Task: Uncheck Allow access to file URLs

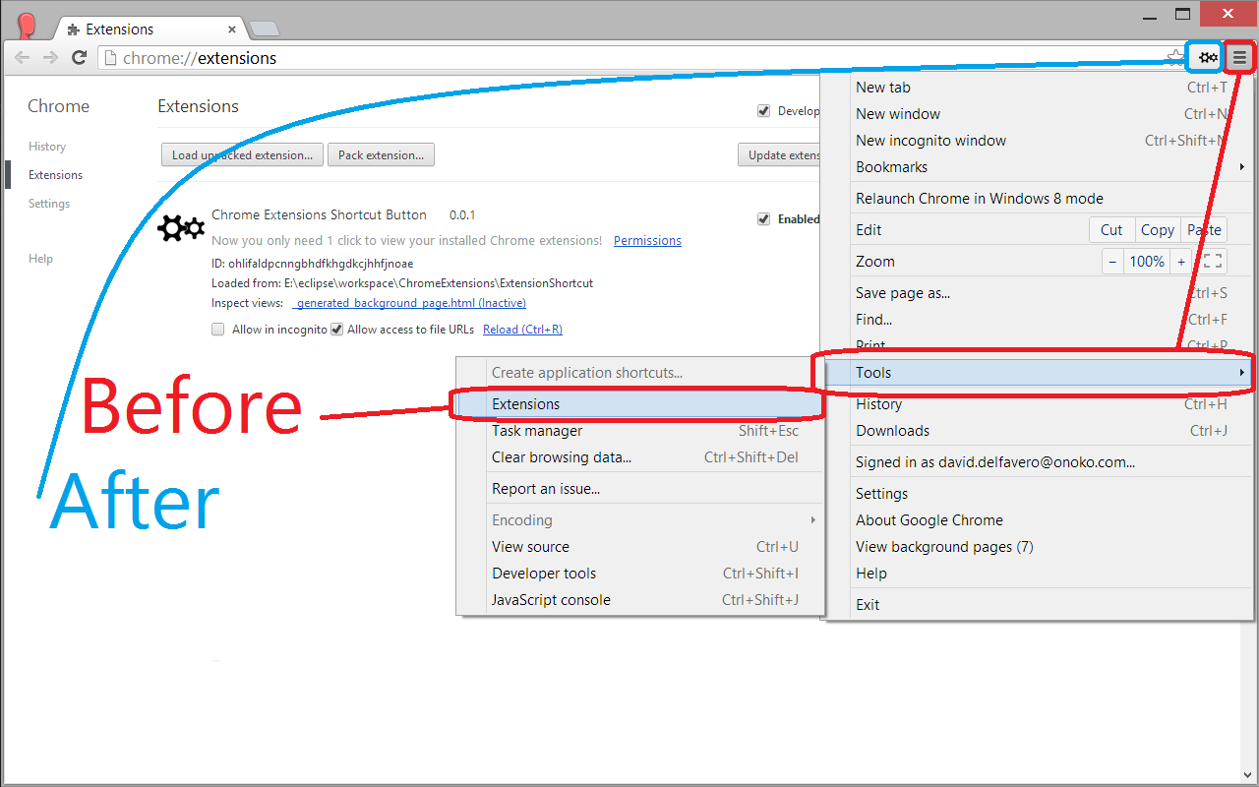Action: click(x=336, y=330)
